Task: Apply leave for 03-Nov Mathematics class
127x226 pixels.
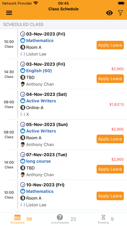Action: pos(110,45)
